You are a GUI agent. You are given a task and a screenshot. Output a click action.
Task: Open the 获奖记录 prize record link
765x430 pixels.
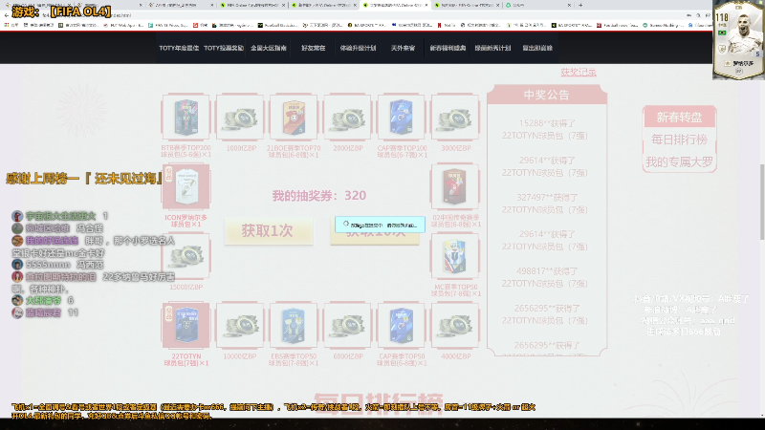click(x=579, y=73)
